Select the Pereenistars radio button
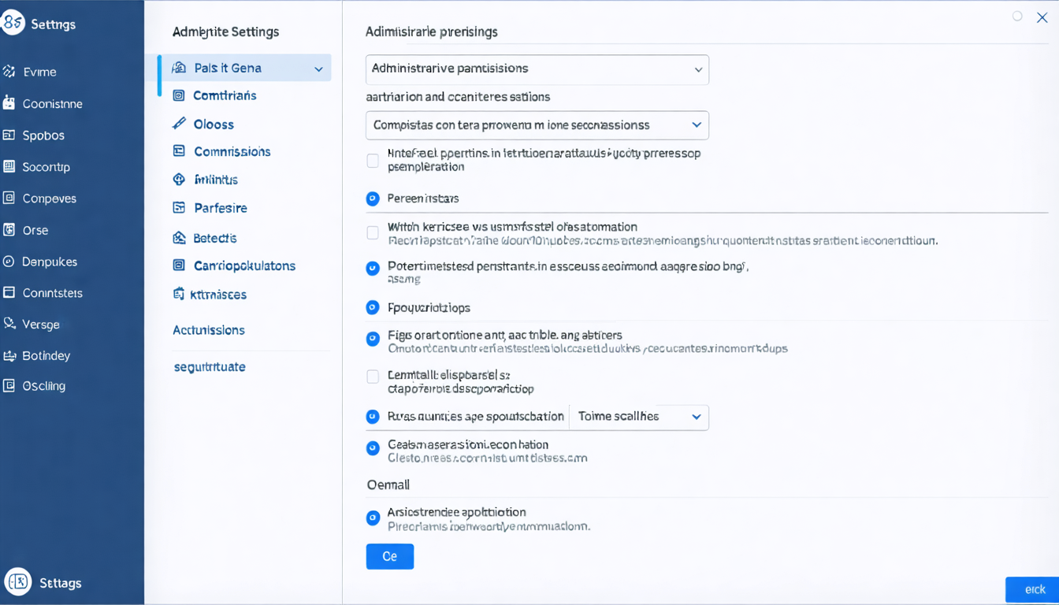The image size is (1059, 605). click(372, 199)
